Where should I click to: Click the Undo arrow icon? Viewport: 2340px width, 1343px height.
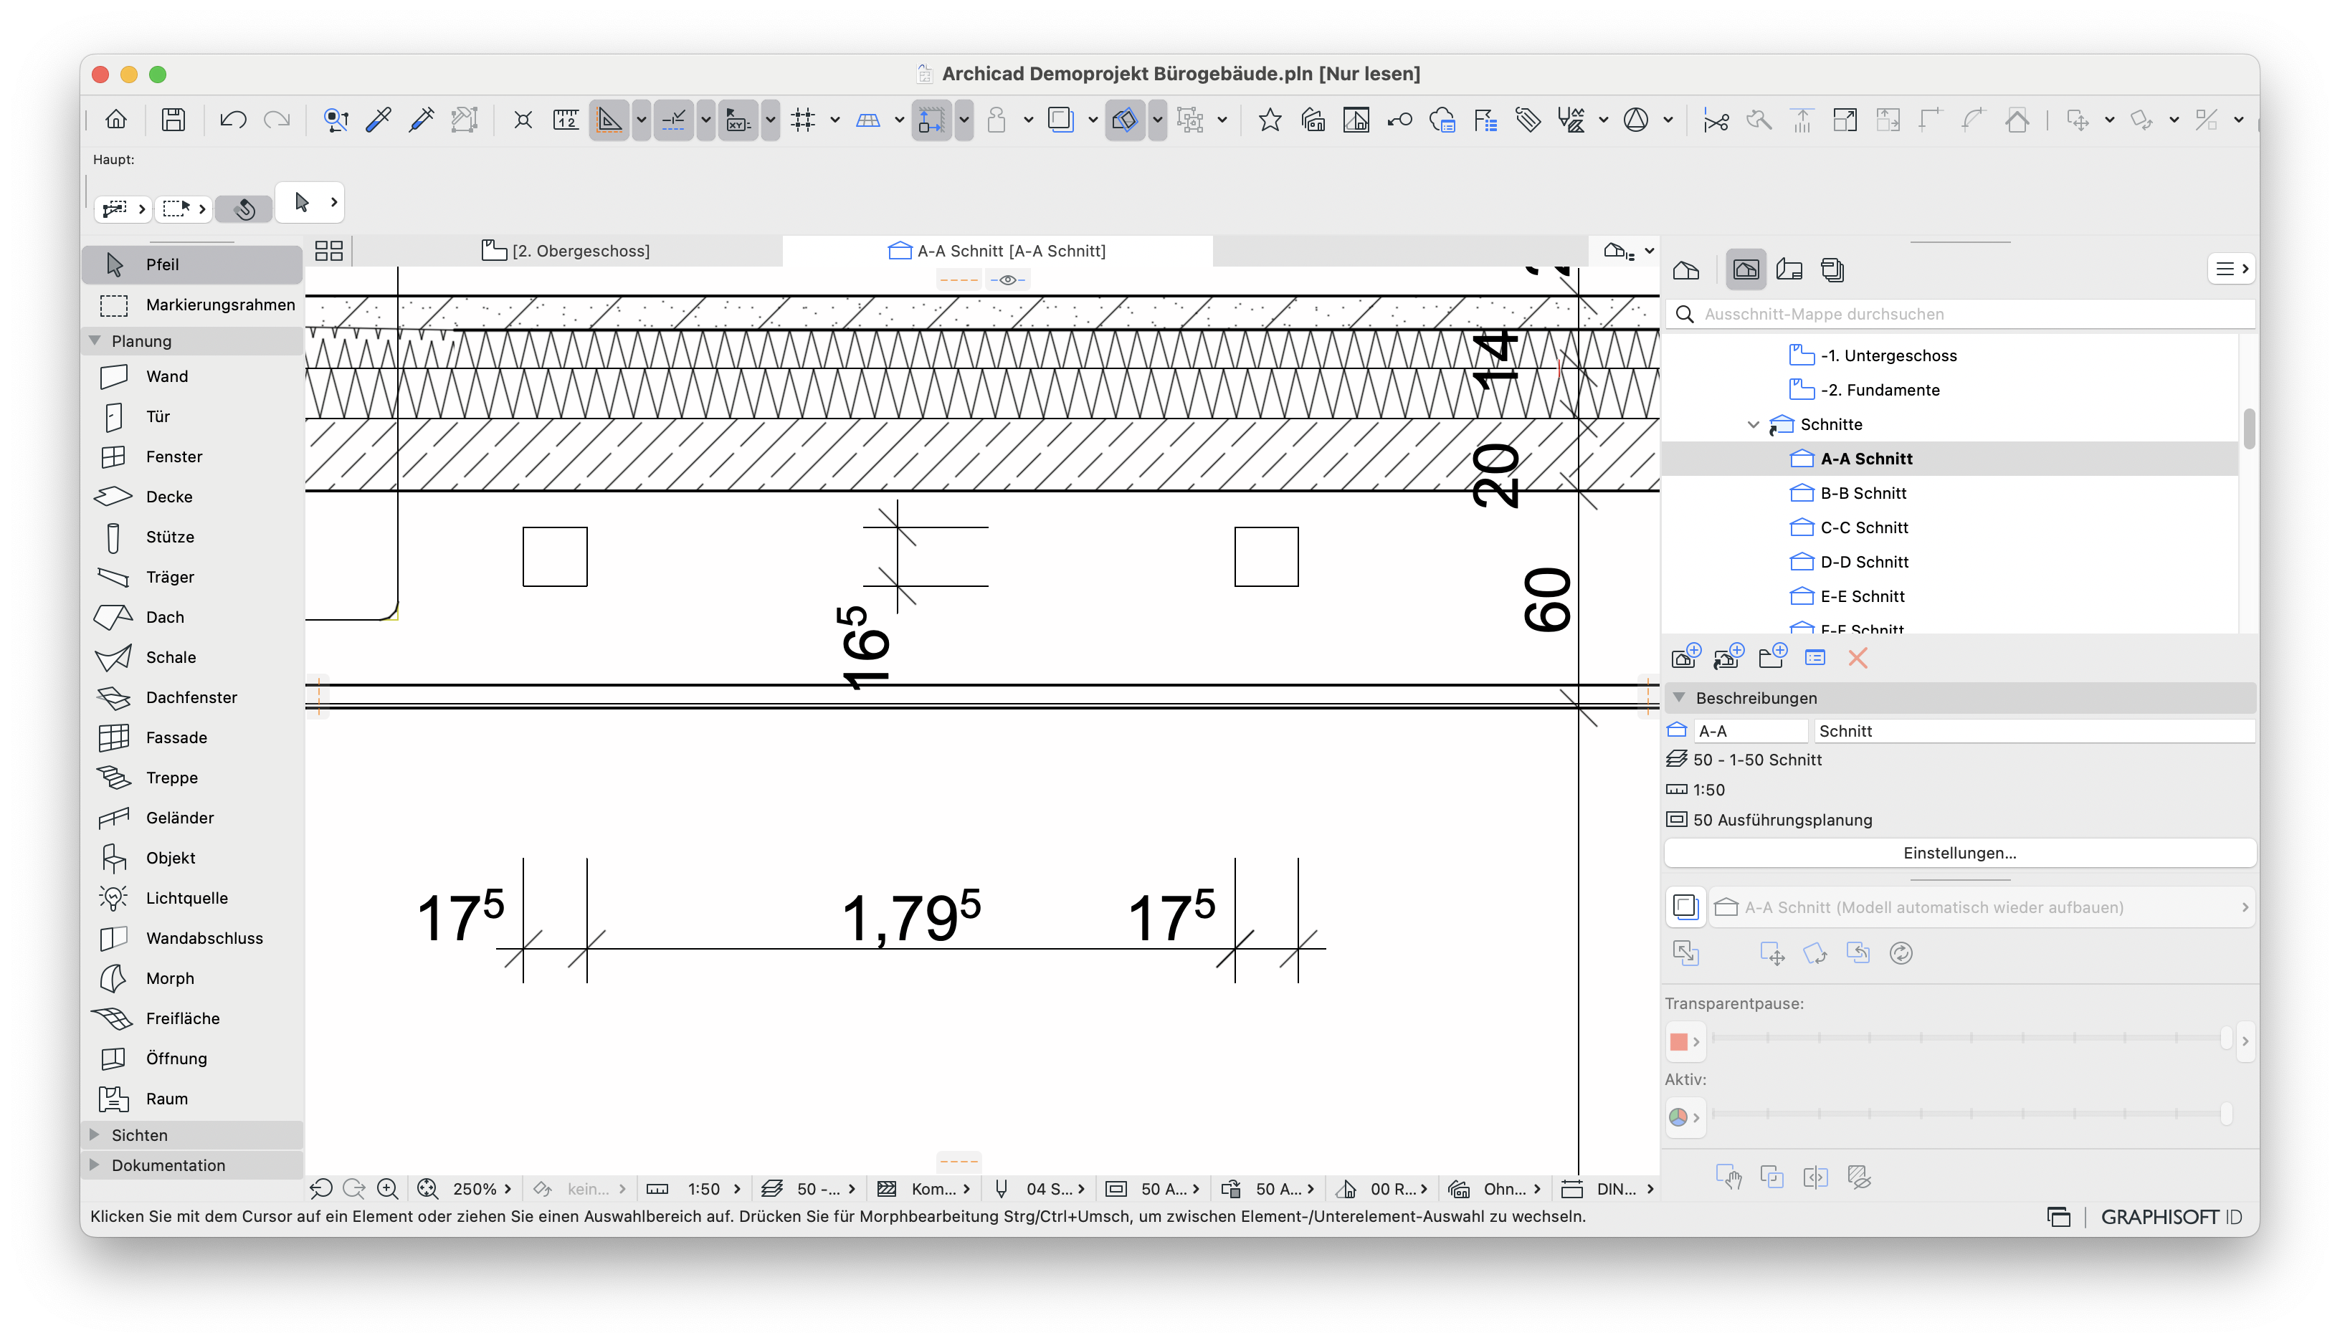click(232, 120)
